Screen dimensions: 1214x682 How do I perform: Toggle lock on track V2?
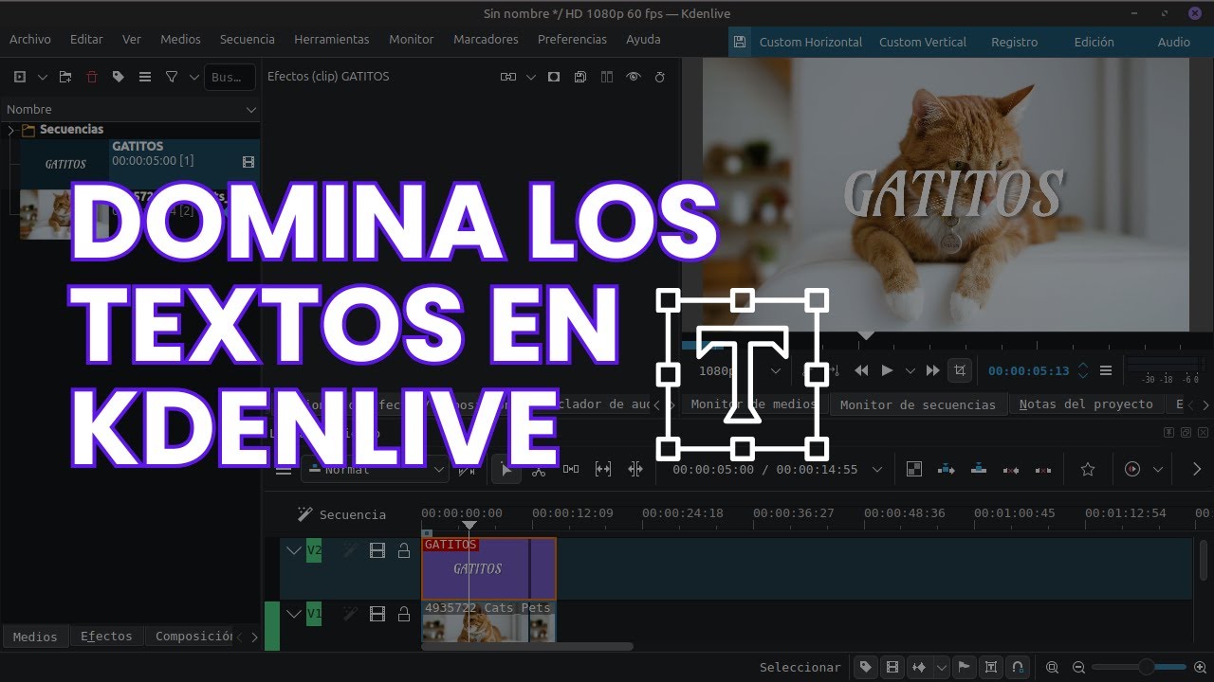(x=403, y=550)
